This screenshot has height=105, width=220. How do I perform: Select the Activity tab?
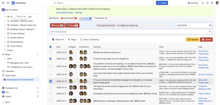[x=85, y=18]
